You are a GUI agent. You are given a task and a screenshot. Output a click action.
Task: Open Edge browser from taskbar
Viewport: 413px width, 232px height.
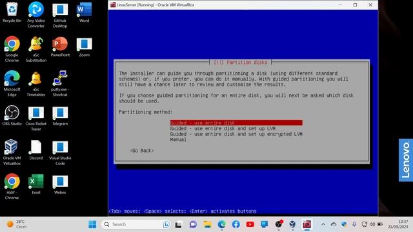point(221,224)
